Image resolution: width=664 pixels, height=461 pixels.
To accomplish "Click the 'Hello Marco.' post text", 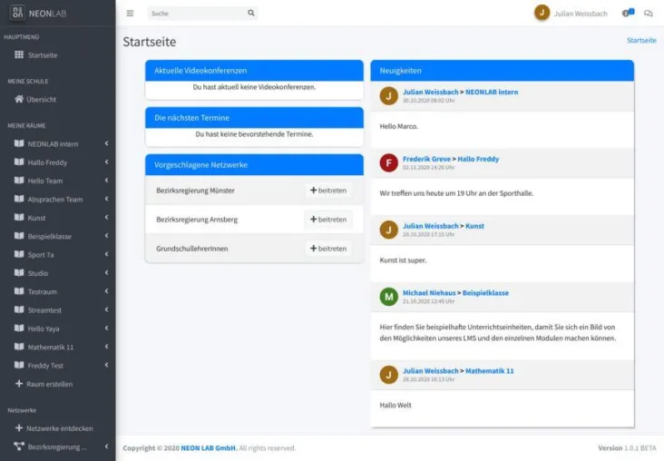I will [398, 126].
